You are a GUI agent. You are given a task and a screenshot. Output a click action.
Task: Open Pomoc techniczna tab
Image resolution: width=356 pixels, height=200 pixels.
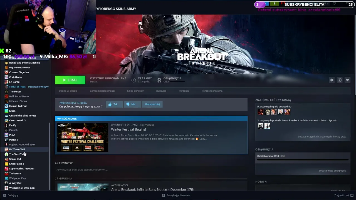(212, 91)
